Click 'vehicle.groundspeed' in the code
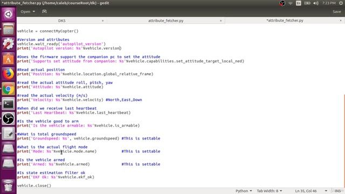Image resolution: width=345 pixels, height=194 pixels. (x=95, y=138)
